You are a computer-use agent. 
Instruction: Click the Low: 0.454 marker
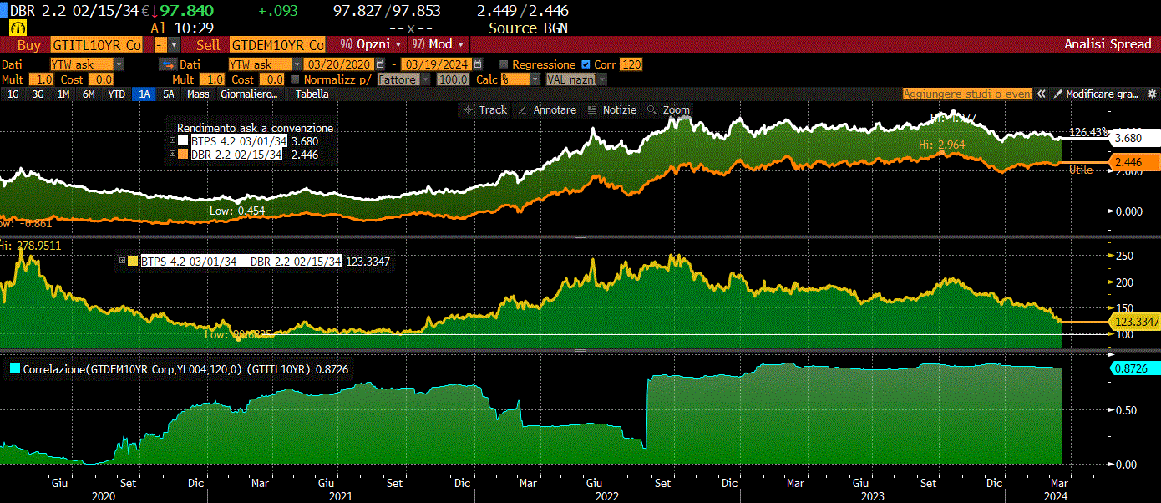pyautogui.click(x=237, y=211)
